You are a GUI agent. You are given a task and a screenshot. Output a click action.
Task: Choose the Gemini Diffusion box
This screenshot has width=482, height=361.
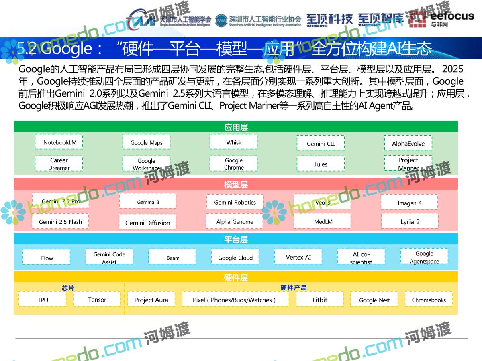point(147,223)
